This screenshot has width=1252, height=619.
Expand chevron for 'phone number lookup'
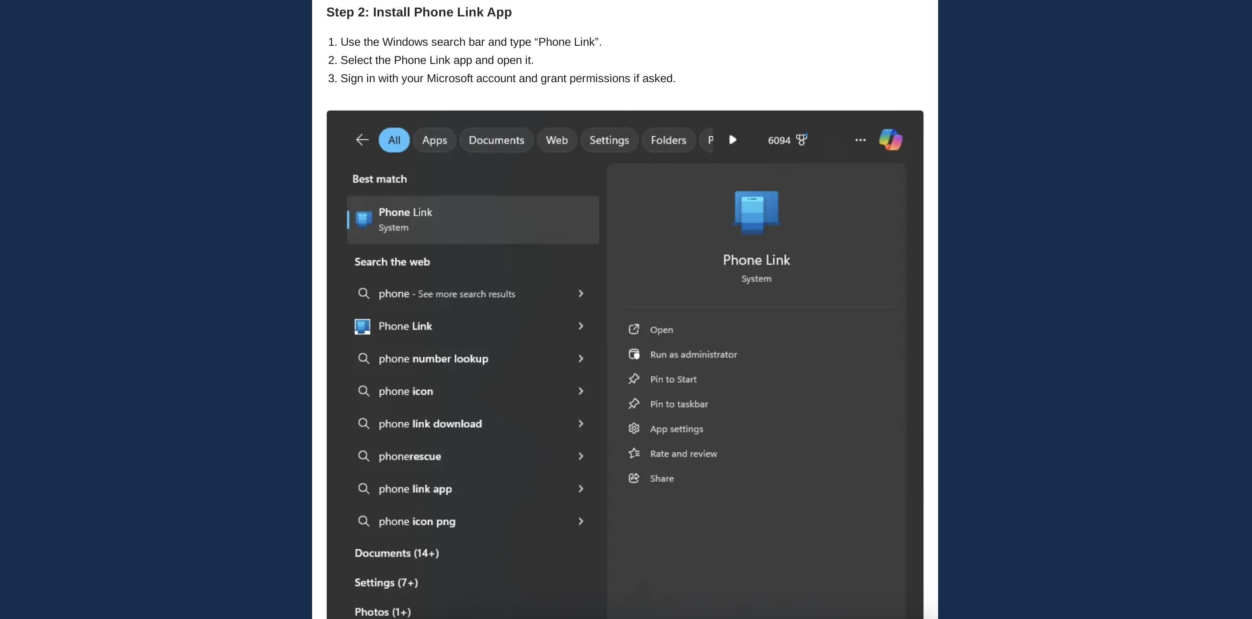point(580,358)
